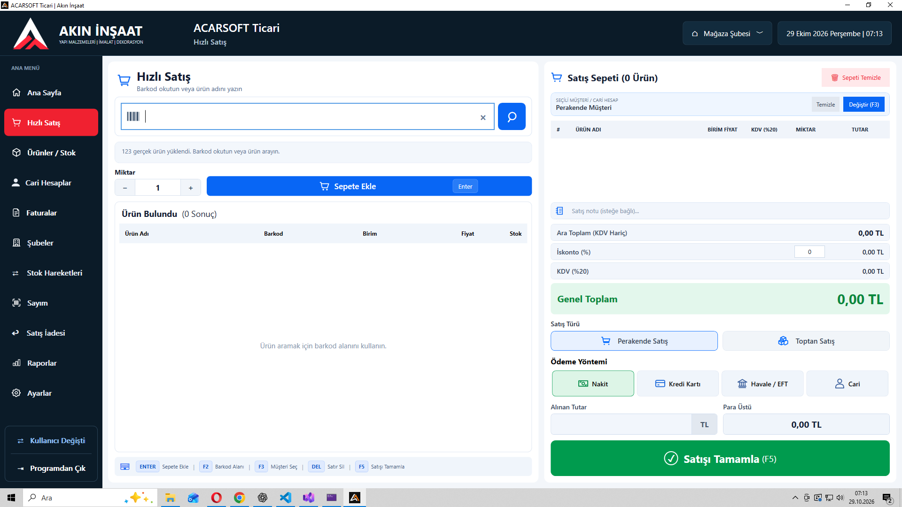The width and height of the screenshot is (902, 507).
Task: Click the Satış notu input field
Action: point(720,211)
